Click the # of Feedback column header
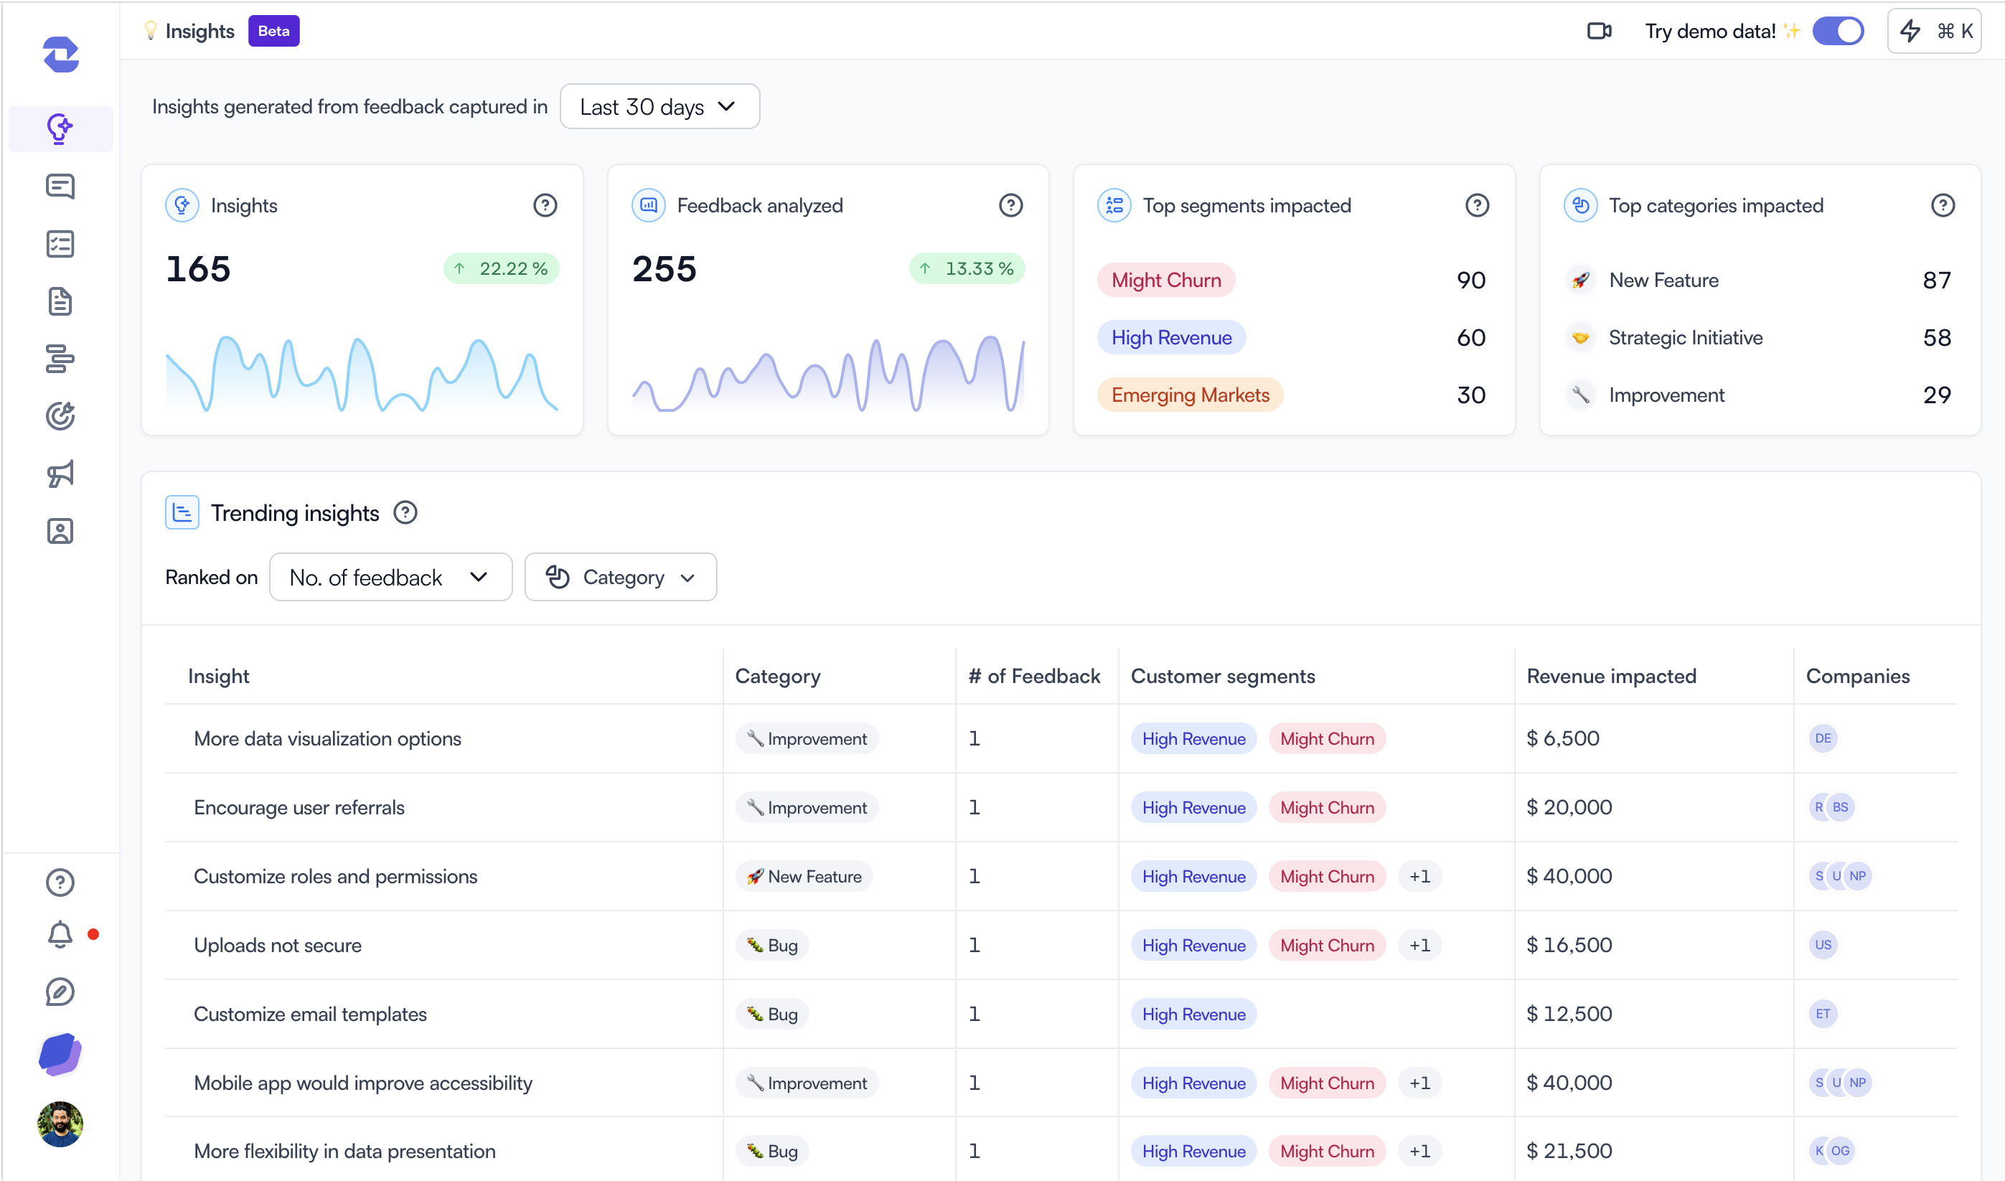 coord(1034,676)
